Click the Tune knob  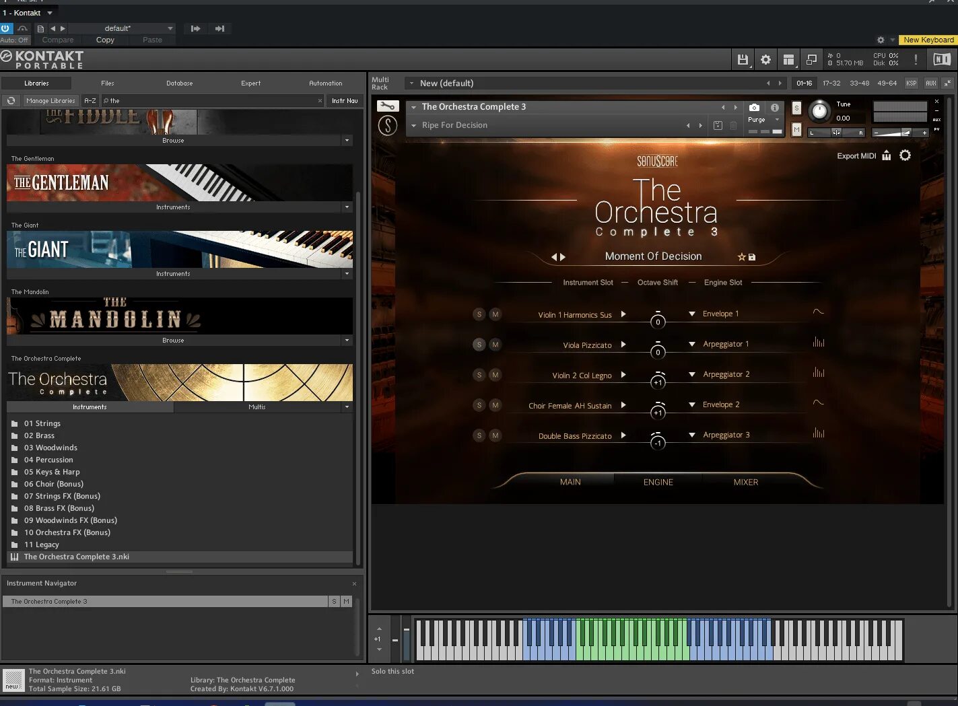tap(819, 111)
